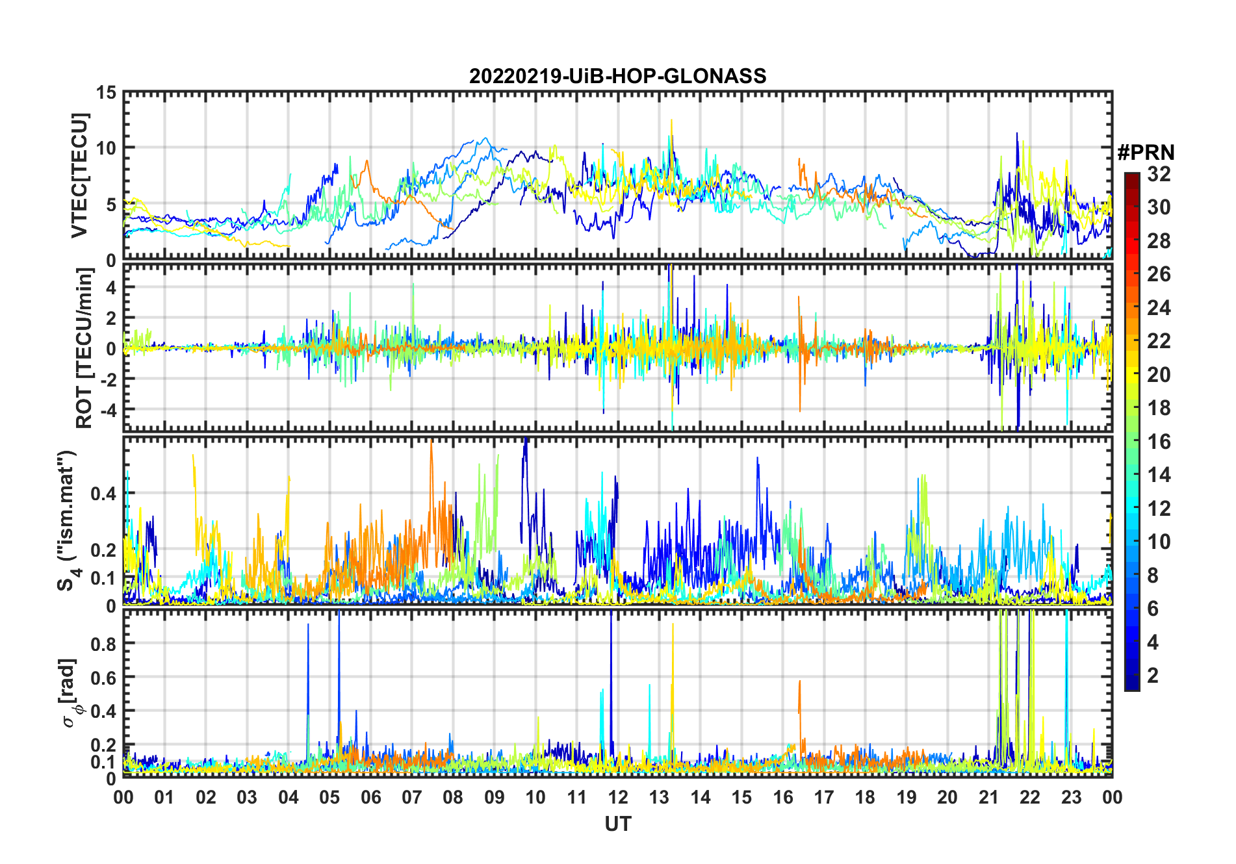1236x864 pixels.
Task: Click the x-axis hour label 15
Action: (741, 797)
